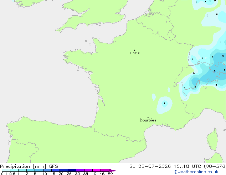This screenshot has width=226, height=175.
Task: Click the 0.1–0.5 mm legend color swatch
Action: [6, 170]
